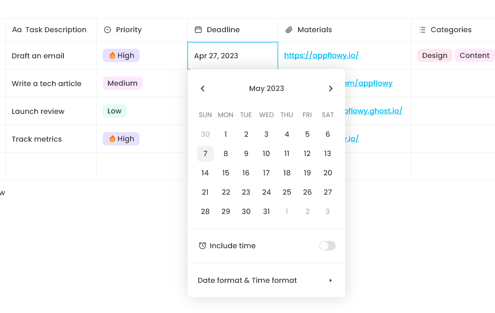Screen dimensions: 495x313
Task: Open Medium priority tag for tech article
Action: (122, 83)
